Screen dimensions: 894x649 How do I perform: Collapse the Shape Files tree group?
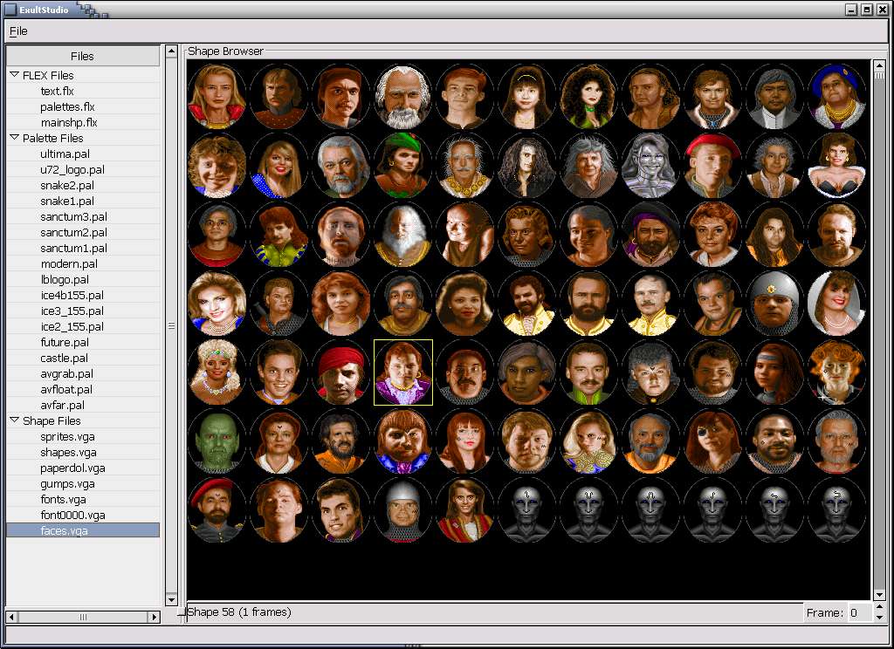pos(15,420)
